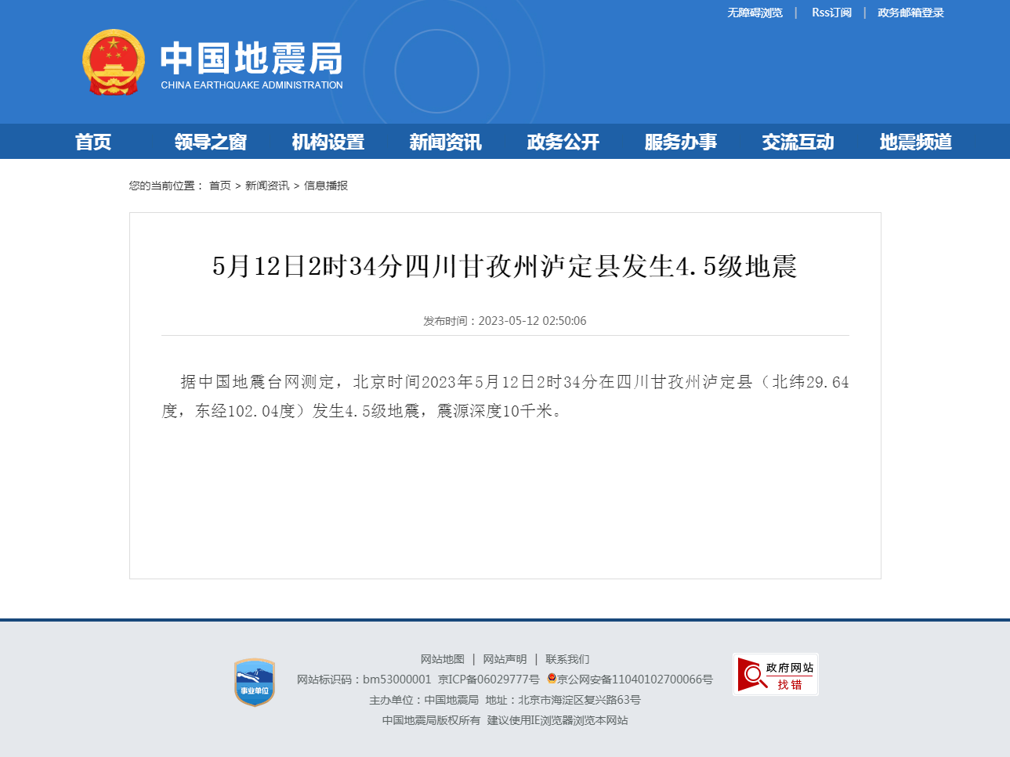Open 网站声明 in footer

pos(505,659)
